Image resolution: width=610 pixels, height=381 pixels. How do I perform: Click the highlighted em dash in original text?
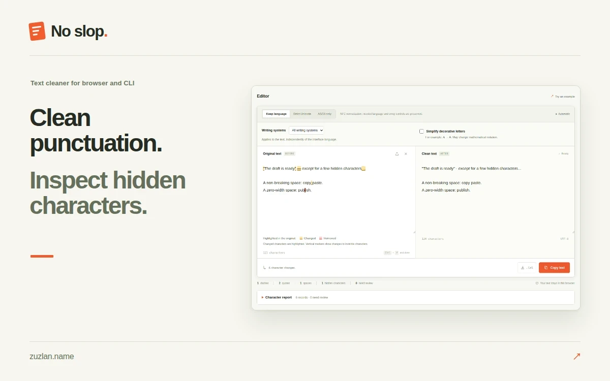point(299,169)
